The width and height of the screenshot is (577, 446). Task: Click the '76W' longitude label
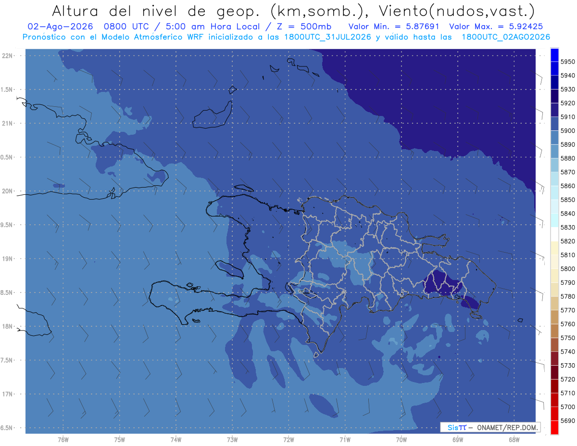pyautogui.click(x=63, y=440)
